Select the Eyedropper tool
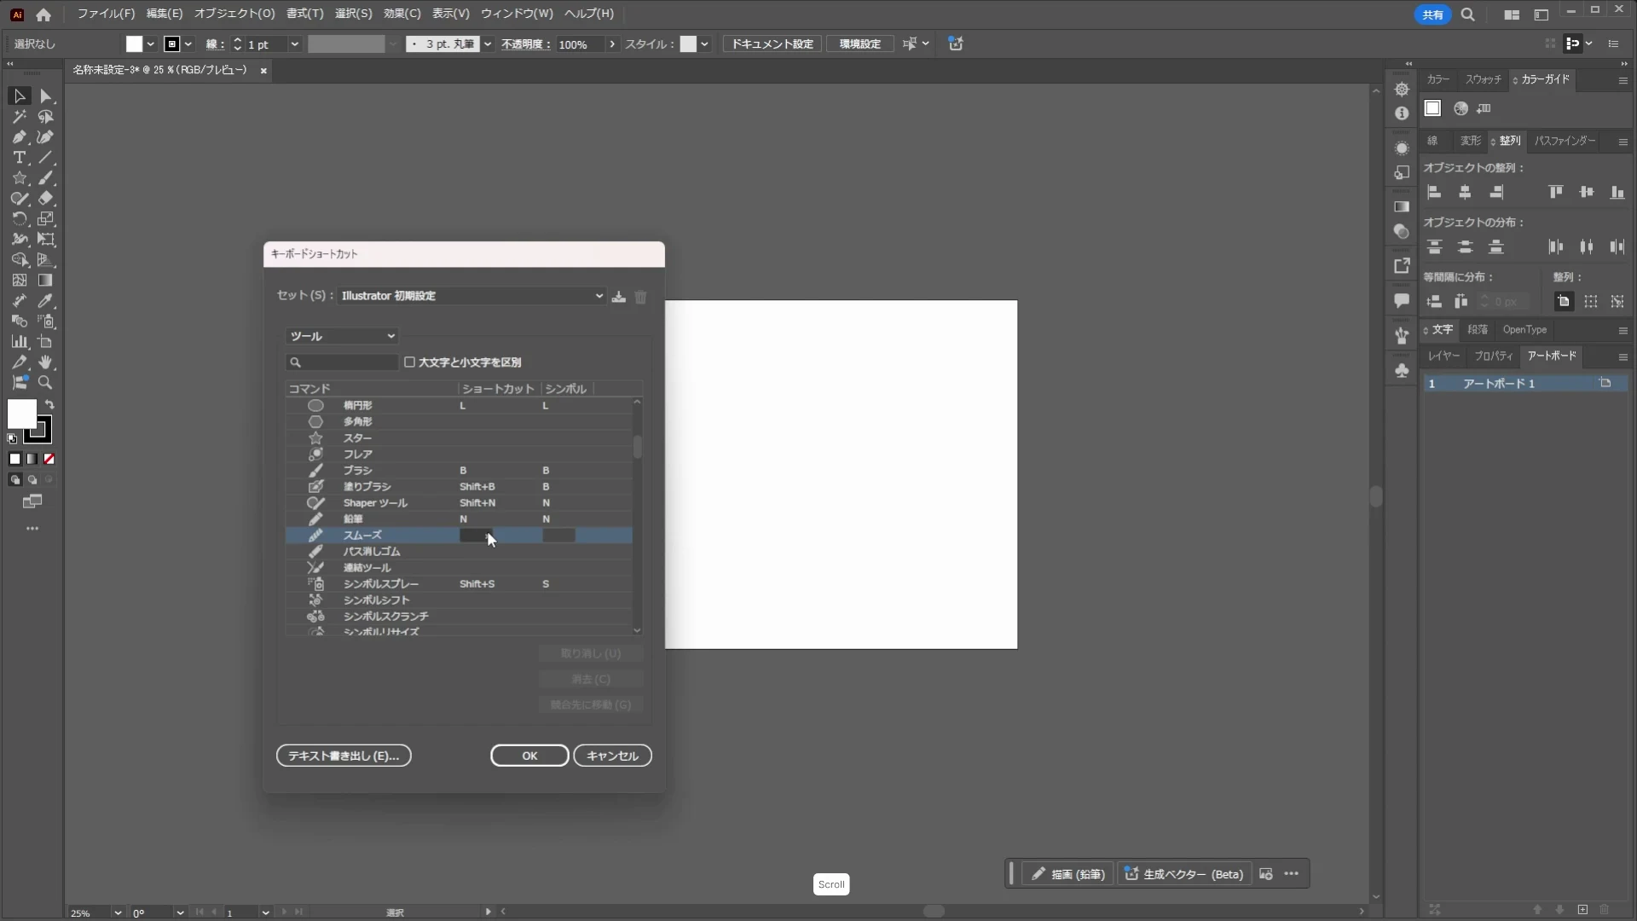 coord(45,301)
